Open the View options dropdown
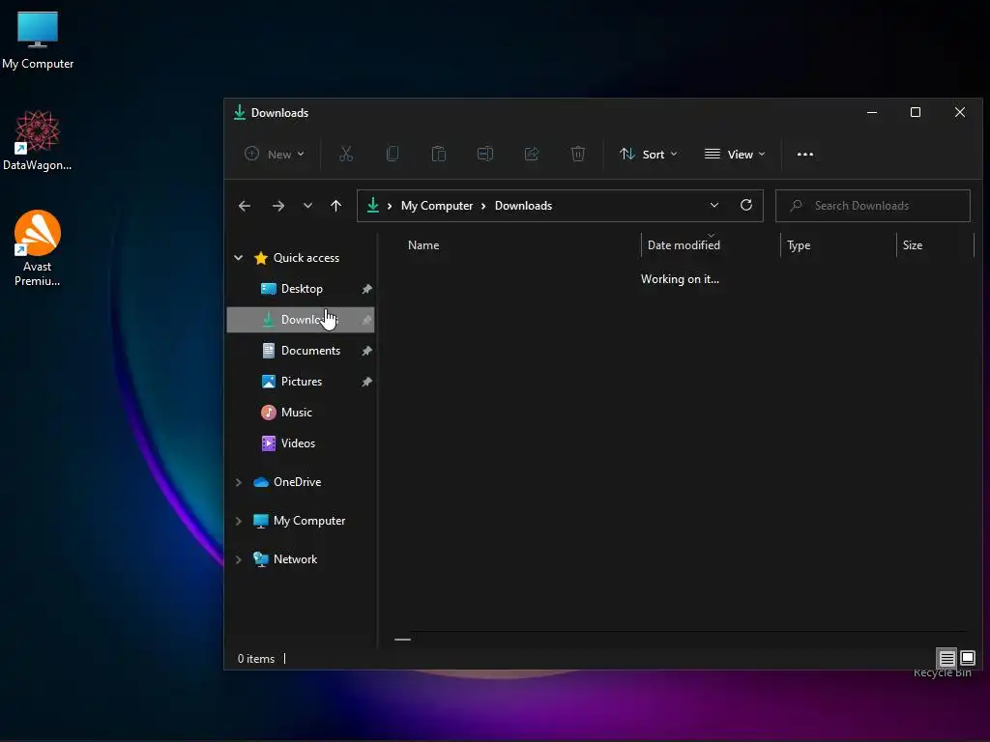The height and width of the screenshot is (742, 990). coord(735,154)
